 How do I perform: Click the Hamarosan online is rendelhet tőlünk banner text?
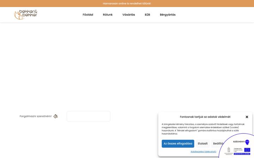click(x=127, y=4)
